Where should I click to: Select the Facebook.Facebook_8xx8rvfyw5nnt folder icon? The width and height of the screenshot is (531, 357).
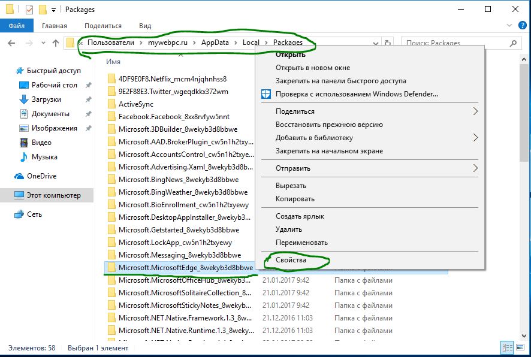(111, 117)
